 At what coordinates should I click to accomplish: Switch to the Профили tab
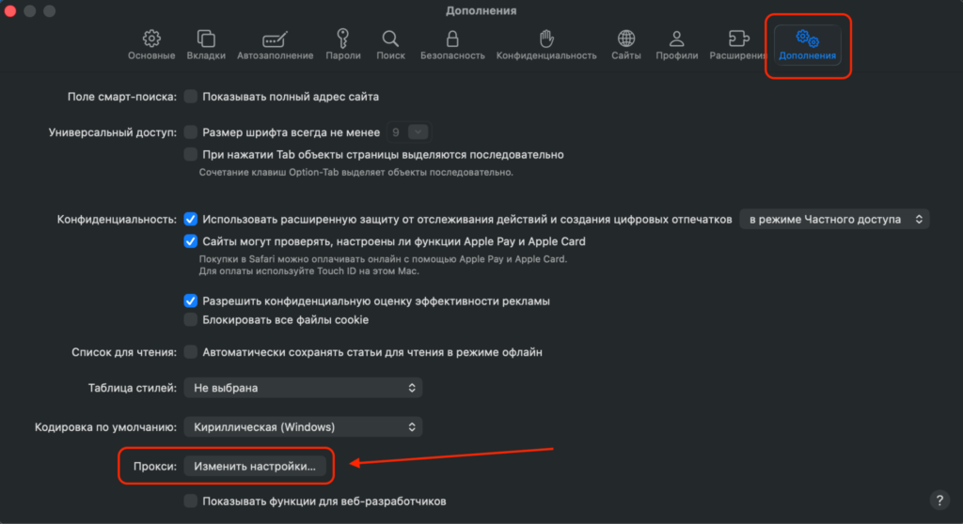[676, 44]
